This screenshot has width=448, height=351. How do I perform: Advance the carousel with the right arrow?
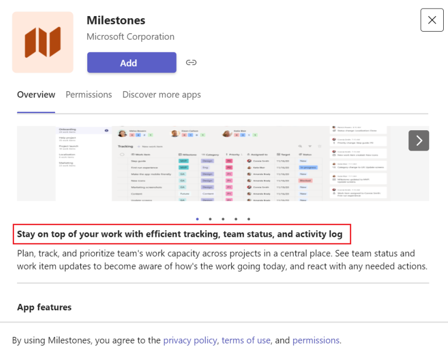point(419,140)
